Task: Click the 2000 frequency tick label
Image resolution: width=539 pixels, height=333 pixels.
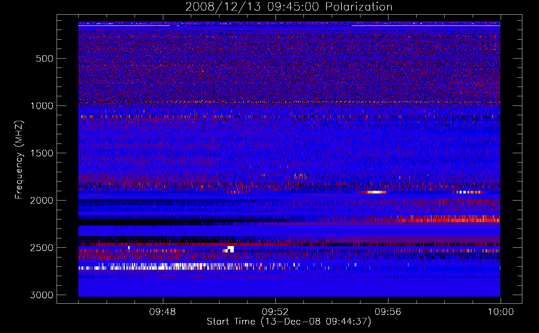Action: tap(42, 200)
